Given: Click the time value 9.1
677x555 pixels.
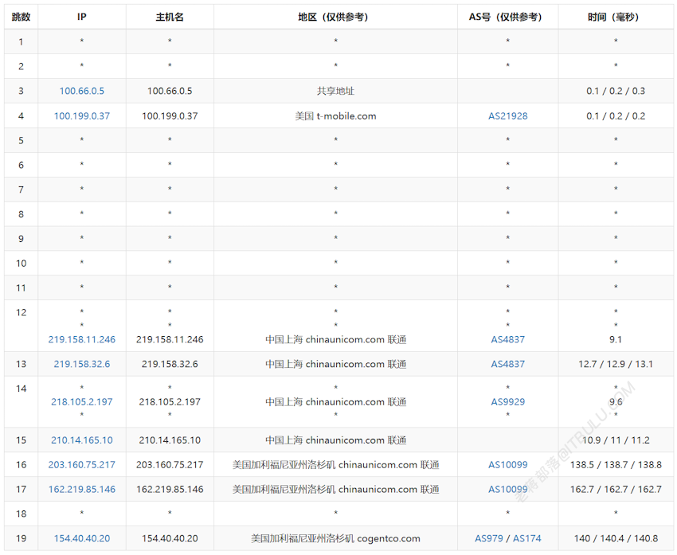Looking at the screenshot, I should pos(616,340).
